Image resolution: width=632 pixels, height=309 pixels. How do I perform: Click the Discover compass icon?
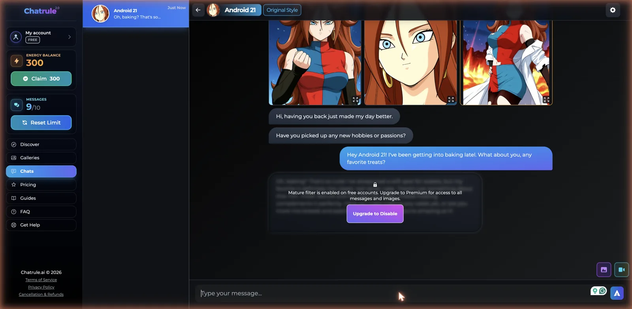(14, 144)
